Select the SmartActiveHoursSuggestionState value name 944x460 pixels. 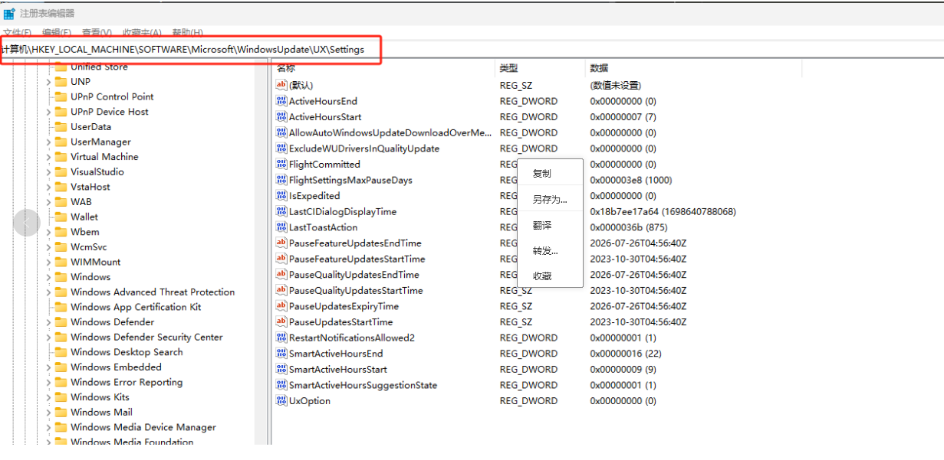[363, 385]
